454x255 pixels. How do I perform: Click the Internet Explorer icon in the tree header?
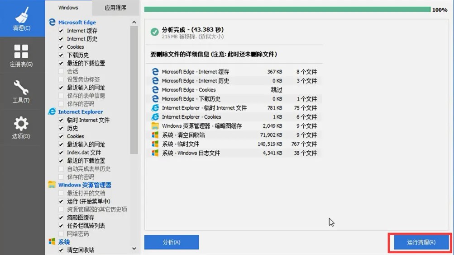52,111
